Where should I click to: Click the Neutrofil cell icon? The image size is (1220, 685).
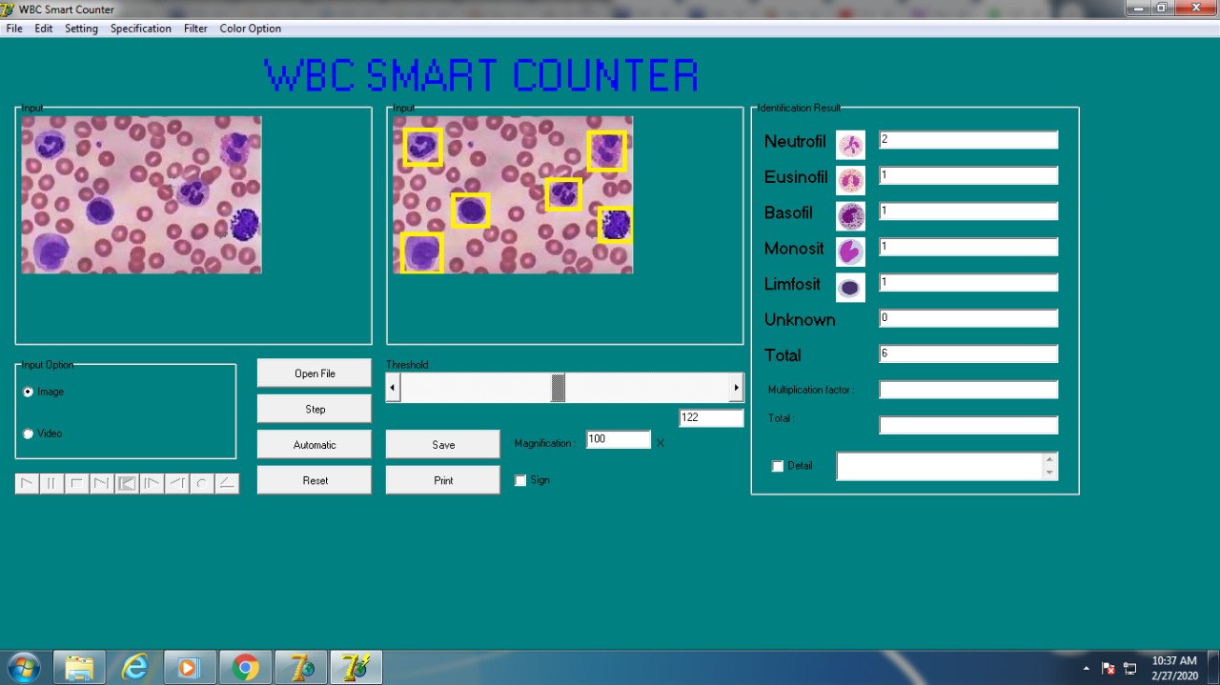point(850,145)
